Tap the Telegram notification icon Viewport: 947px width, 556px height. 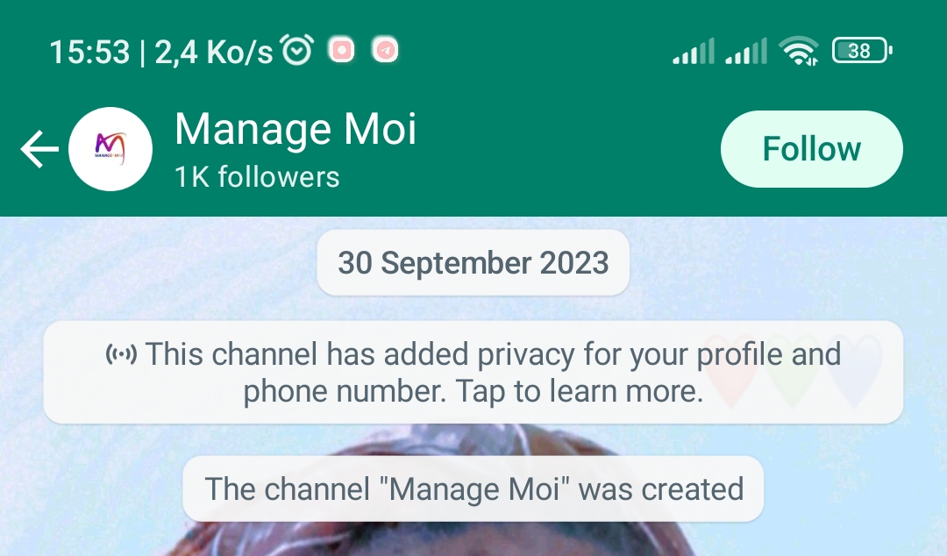[x=385, y=50]
